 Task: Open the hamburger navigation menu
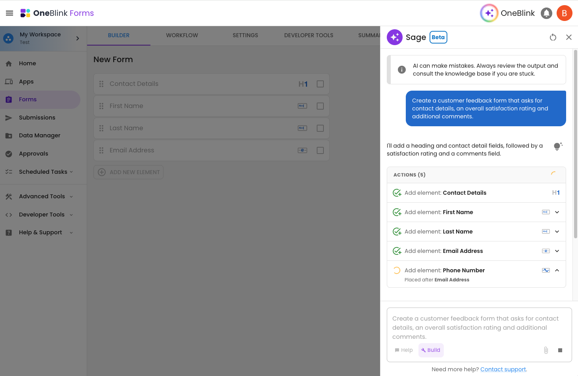(10, 13)
